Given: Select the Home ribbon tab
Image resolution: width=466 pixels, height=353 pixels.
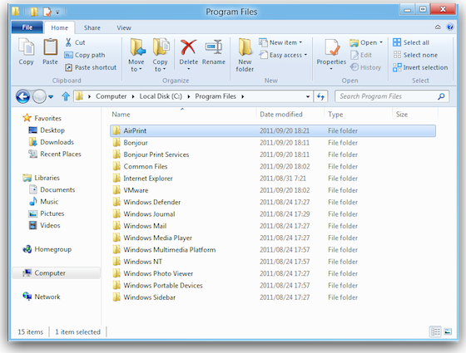Looking at the screenshot, I should tap(59, 28).
